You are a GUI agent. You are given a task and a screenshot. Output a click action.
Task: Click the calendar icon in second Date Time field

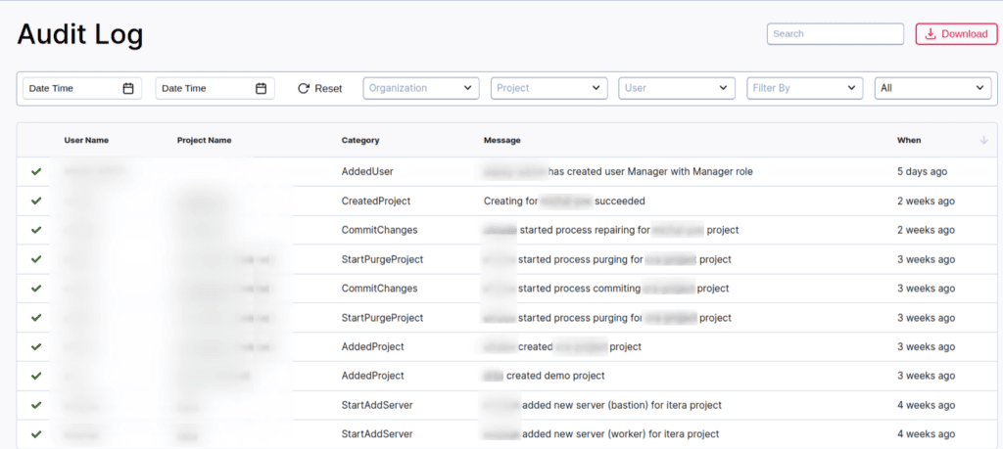[261, 88]
